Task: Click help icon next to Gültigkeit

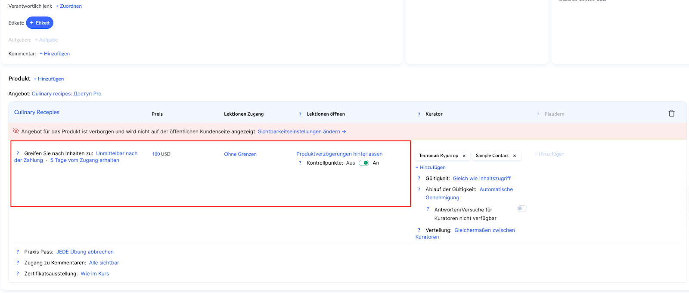Action: coord(419,178)
